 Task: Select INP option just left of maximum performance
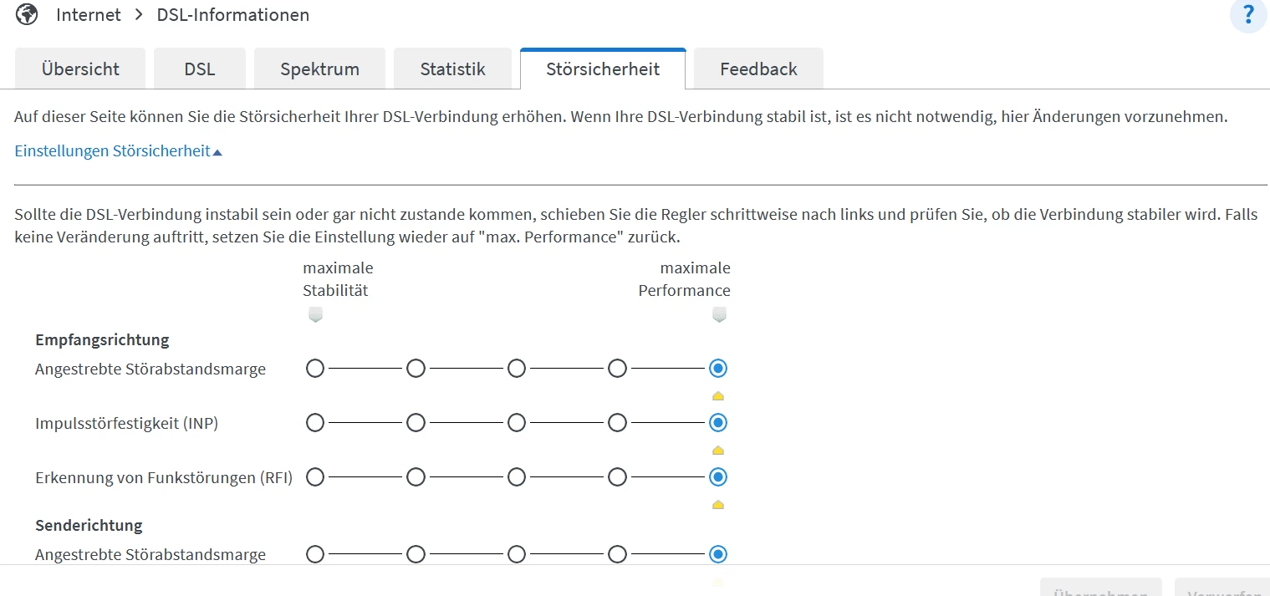point(617,423)
